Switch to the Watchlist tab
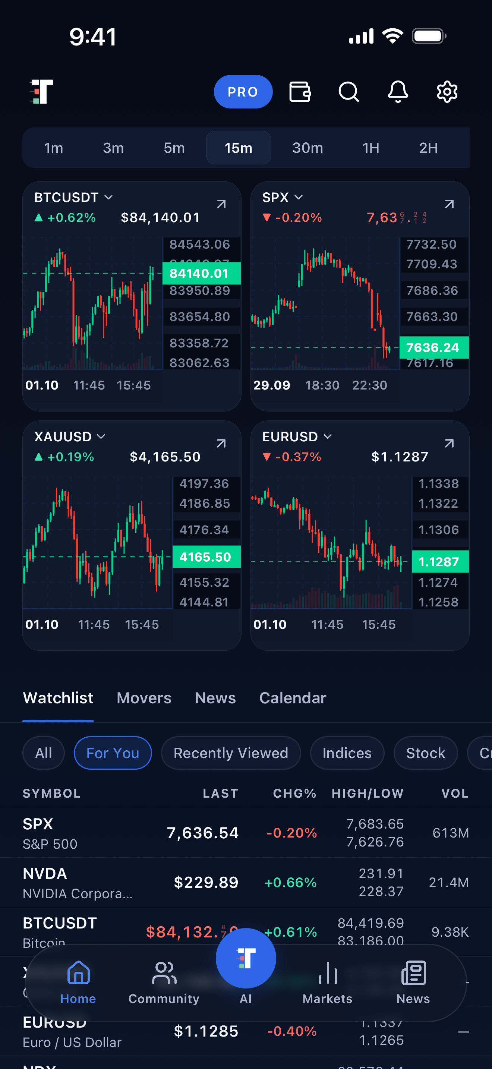 [58, 698]
